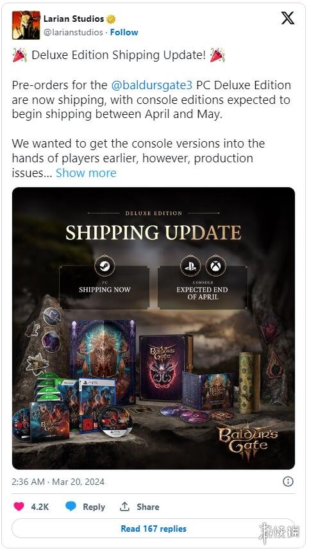
Task: Open the @baldursgate3 mention link
Action: coord(152,85)
